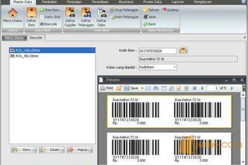Open Point Pelanggan
This screenshot has height=165, width=248.
tap(124, 17)
